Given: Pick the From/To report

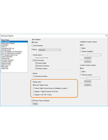Looking at the screenshot, I should [4, 47].
